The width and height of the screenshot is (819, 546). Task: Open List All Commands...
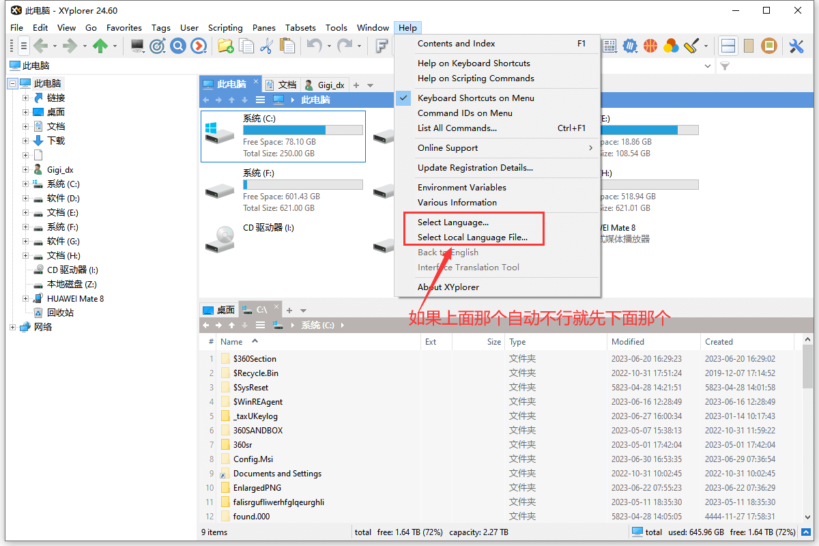pos(498,128)
